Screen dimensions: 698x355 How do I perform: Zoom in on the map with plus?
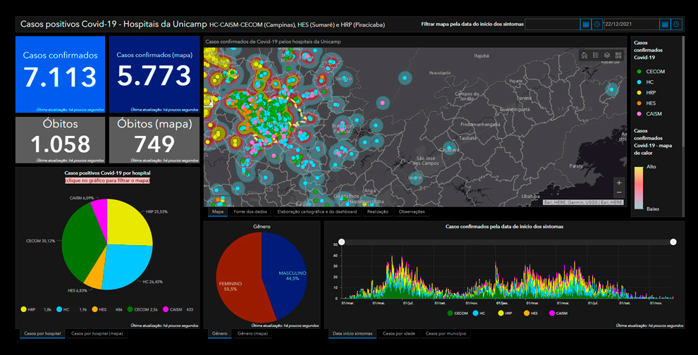point(619,182)
